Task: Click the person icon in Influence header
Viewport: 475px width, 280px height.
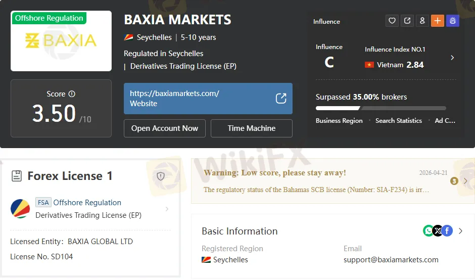Action: (422, 21)
